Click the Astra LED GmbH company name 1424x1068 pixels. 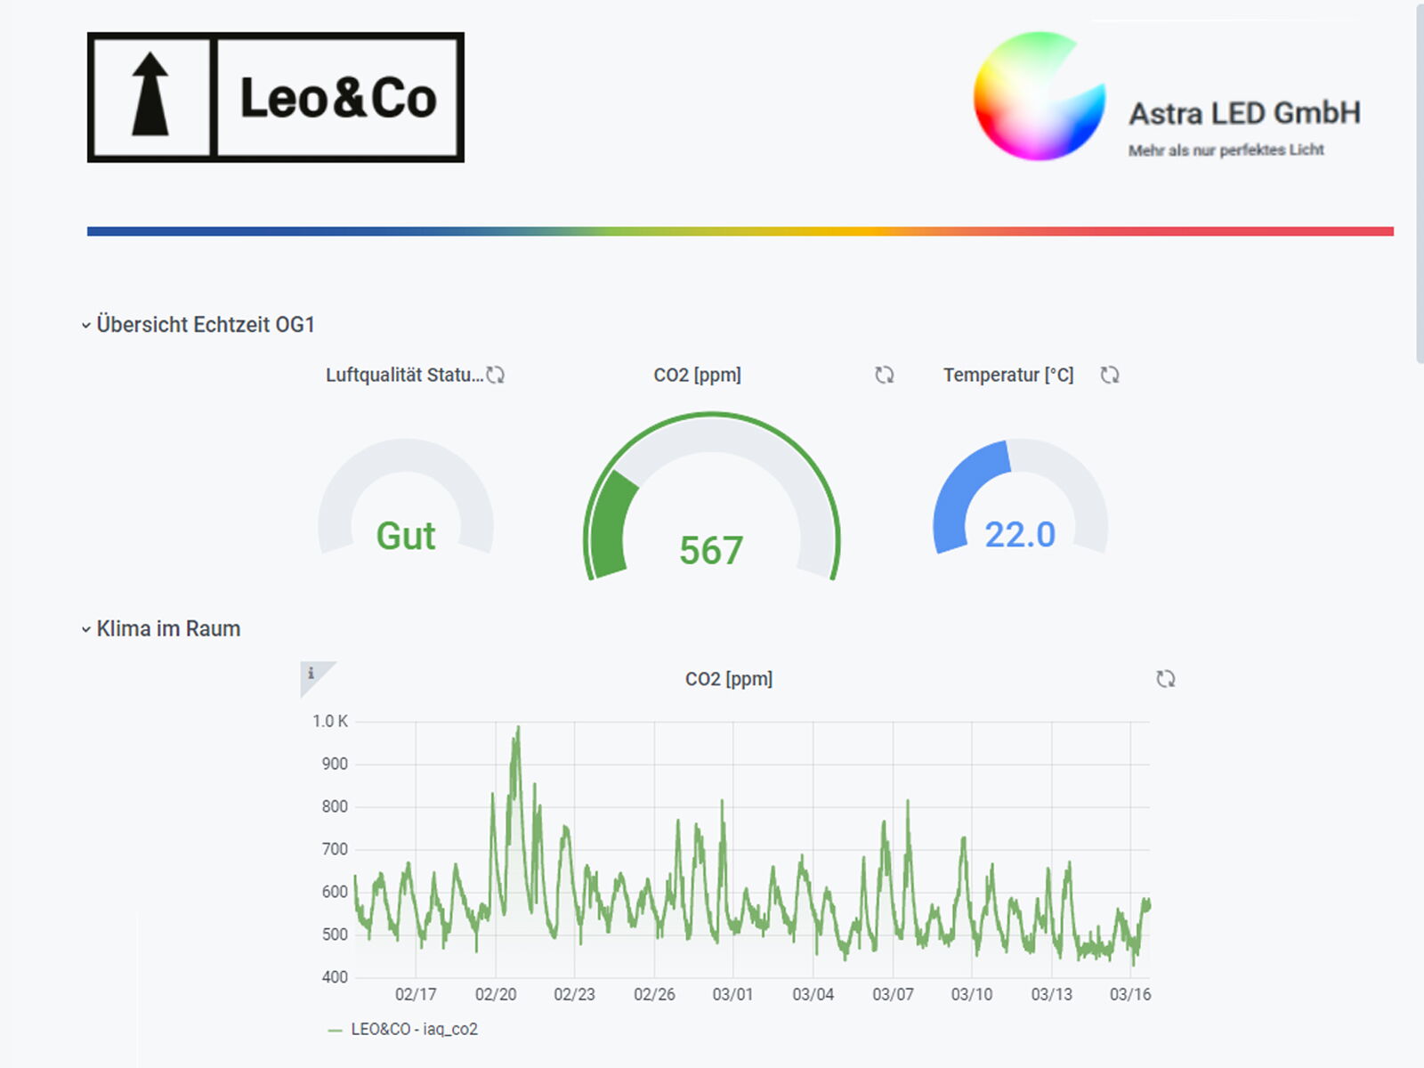coord(1244,114)
